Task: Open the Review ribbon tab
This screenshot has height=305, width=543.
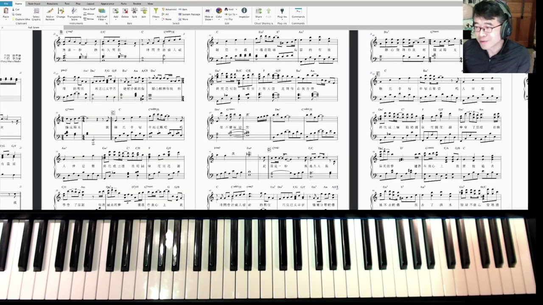Action: [137, 4]
